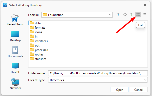The width and height of the screenshot is (152, 96).
Task: Select the interfaces folder icon
Action: [x=32, y=41]
